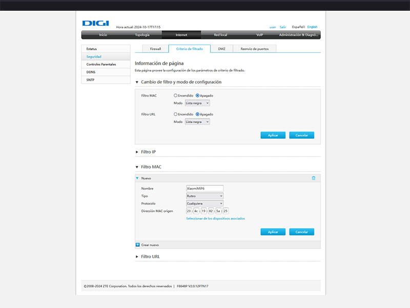Click the MAC octet field 4c
This screenshot has width=410, height=308.
[x=196, y=211]
